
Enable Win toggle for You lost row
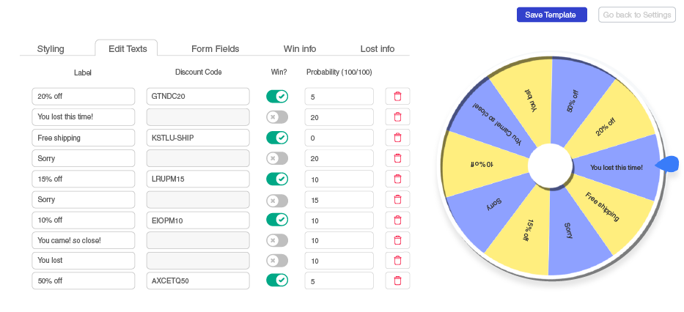pyautogui.click(x=277, y=261)
